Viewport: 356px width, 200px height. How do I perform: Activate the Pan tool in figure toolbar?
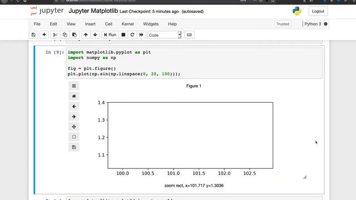click(74, 127)
